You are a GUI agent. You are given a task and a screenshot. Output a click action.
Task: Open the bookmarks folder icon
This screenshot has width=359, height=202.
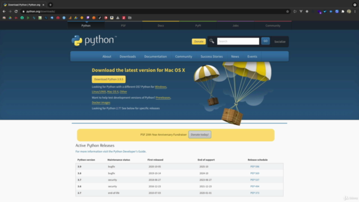(130, 17)
